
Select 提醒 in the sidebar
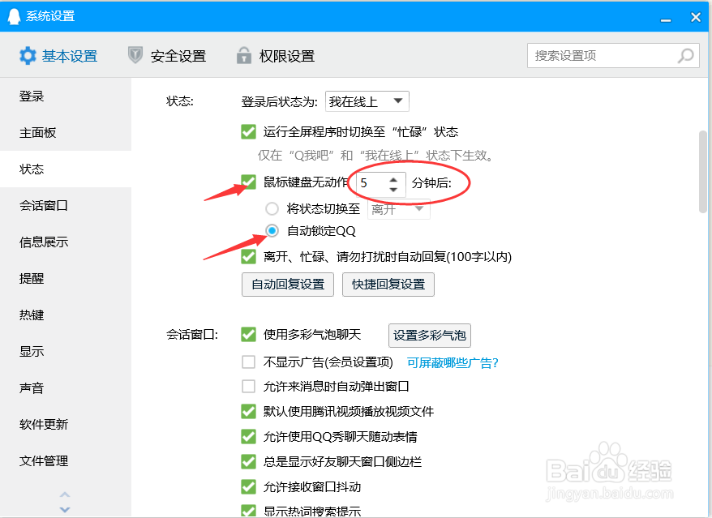click(x=66, y=278)
